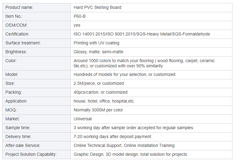Click the "Product name:" label cell
The image size is (242, 161).
point(19,7)
